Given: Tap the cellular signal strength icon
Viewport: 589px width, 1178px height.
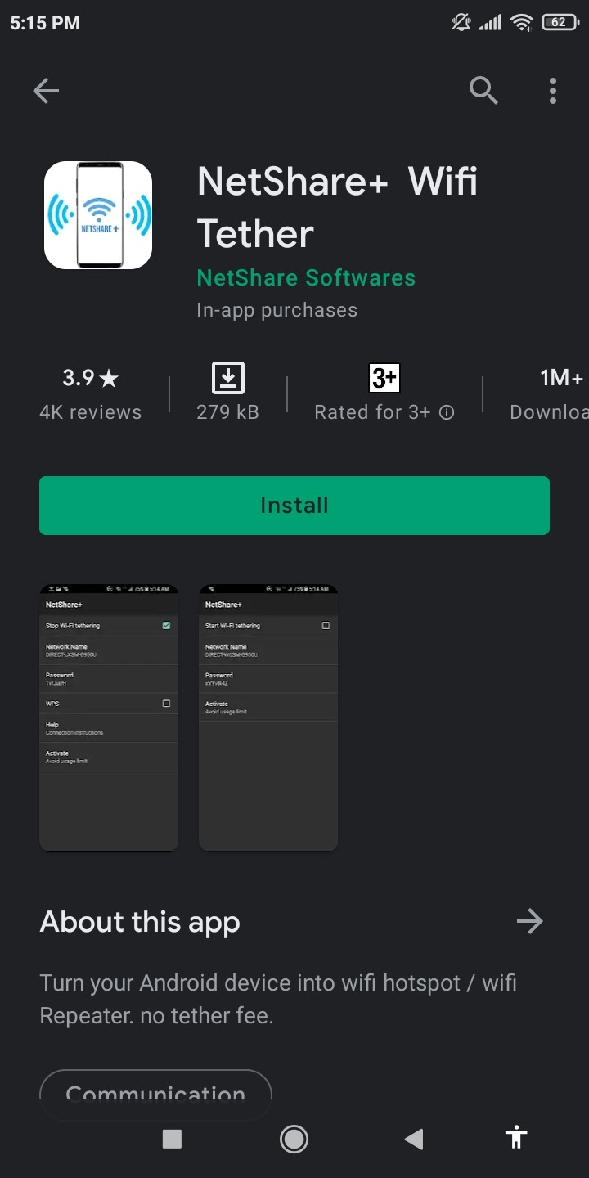Looking at the screenshot, I should (x=490, y=23).
